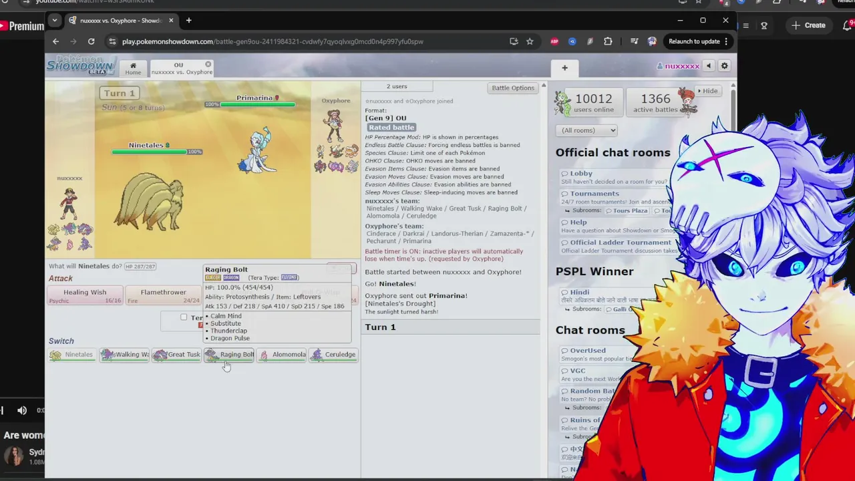This screenshot has width=855, height=481.
Task: Reload the Showdown page
Action: point(91,41)
